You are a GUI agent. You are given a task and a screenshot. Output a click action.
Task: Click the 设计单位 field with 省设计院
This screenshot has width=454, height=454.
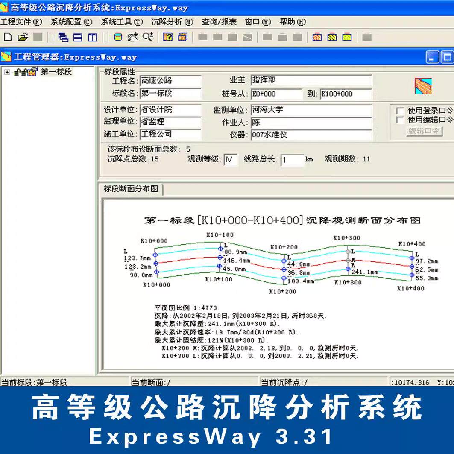[x=170, y=110]
